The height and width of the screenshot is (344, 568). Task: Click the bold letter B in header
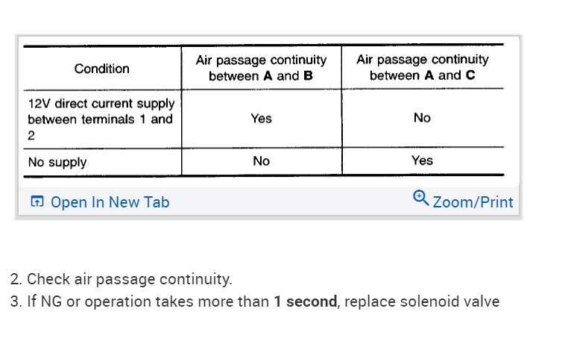308,76
